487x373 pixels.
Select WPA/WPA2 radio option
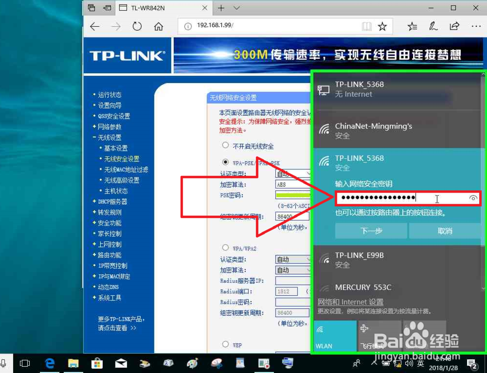pos(225,248)
